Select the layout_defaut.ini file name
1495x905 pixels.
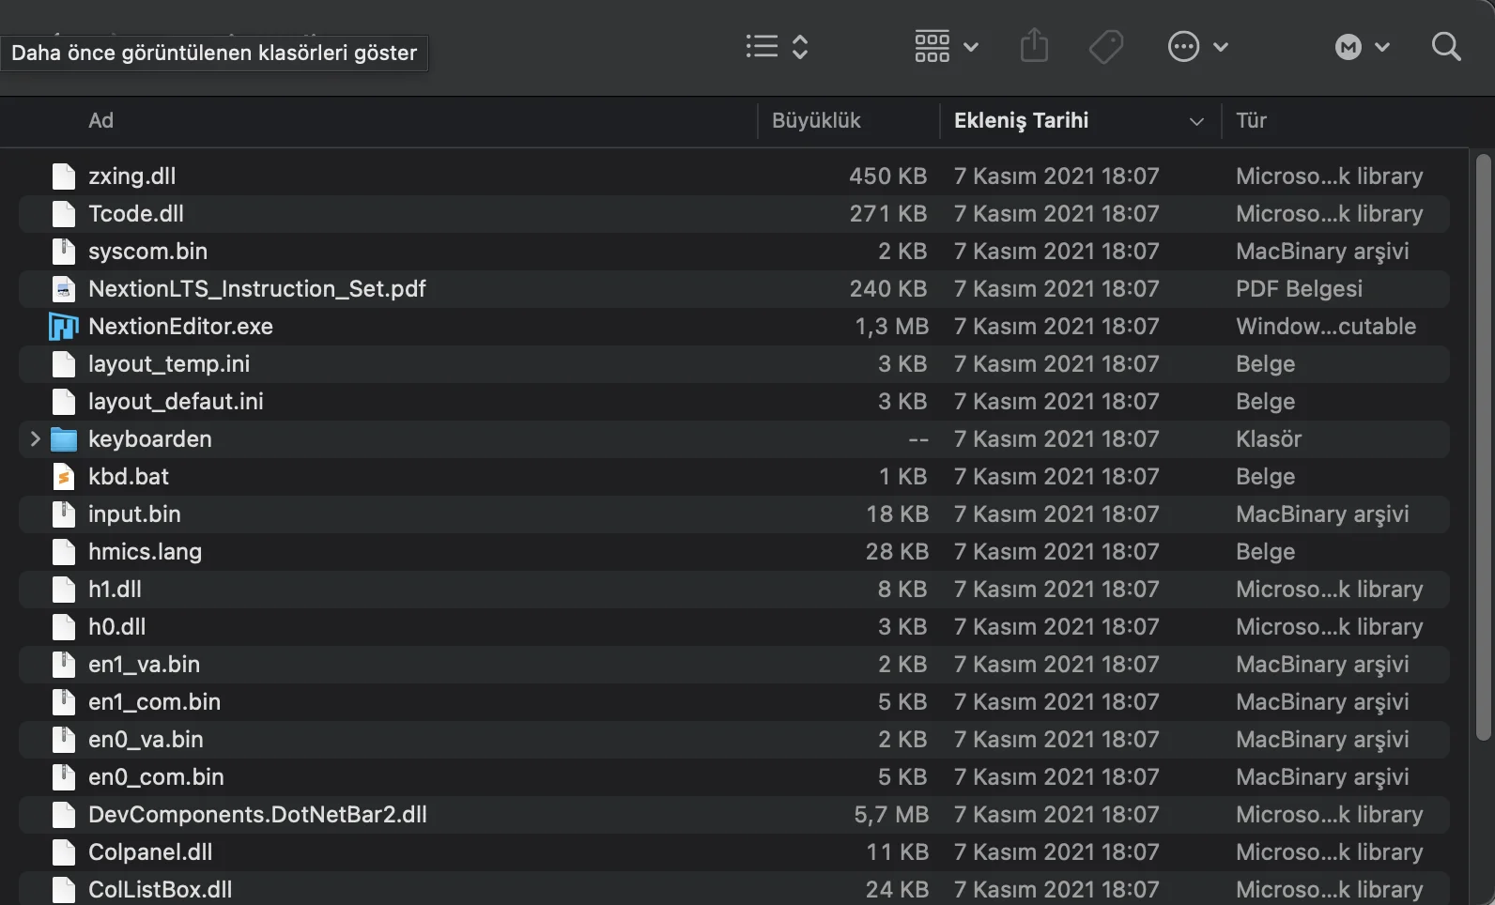176,401
